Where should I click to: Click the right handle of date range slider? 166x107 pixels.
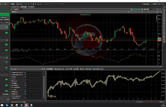[142, 9]
